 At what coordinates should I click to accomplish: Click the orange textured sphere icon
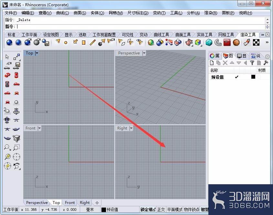236,42
